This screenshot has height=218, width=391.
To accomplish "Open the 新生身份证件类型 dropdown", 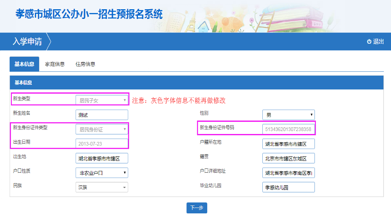I will pyautogui.click(x=102, y=129).
